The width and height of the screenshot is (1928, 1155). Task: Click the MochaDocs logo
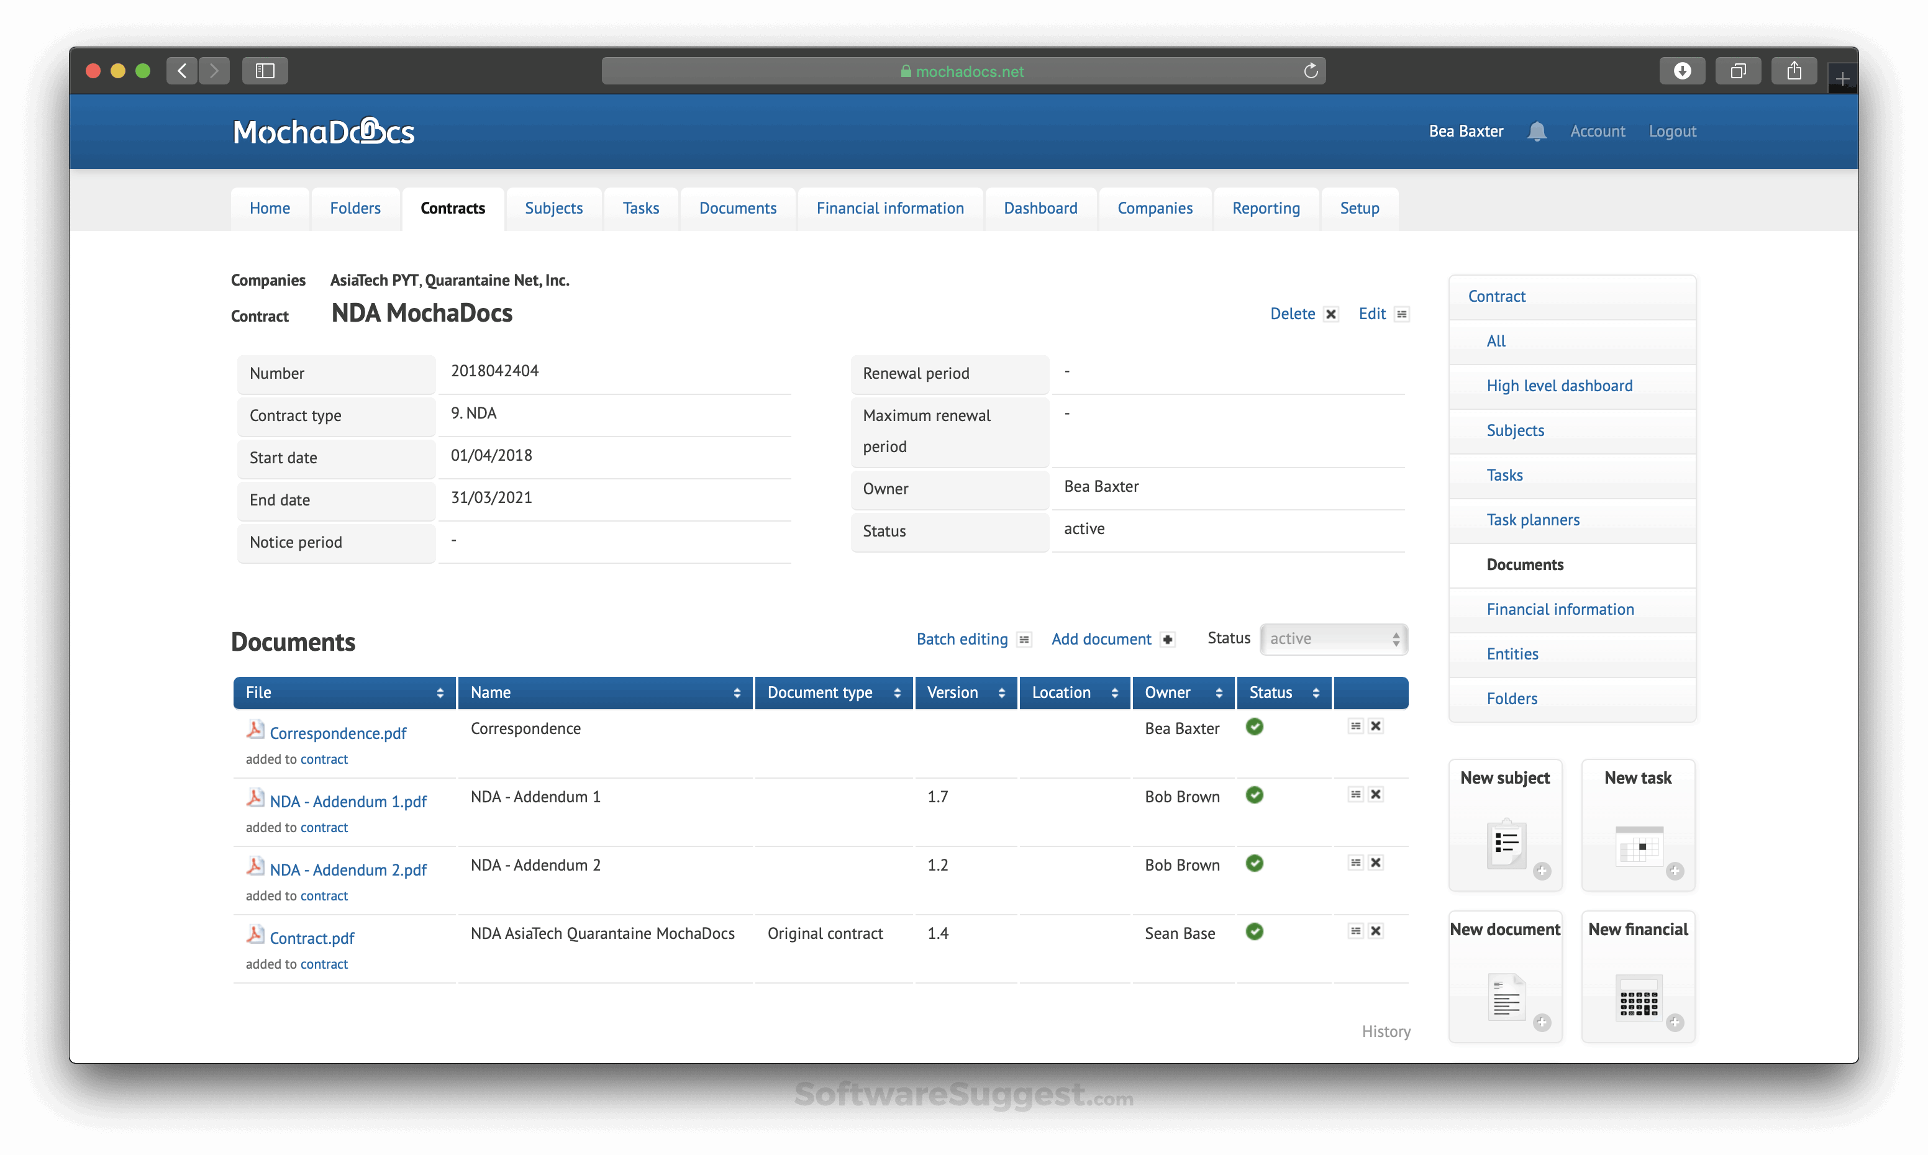coord(324,132)
